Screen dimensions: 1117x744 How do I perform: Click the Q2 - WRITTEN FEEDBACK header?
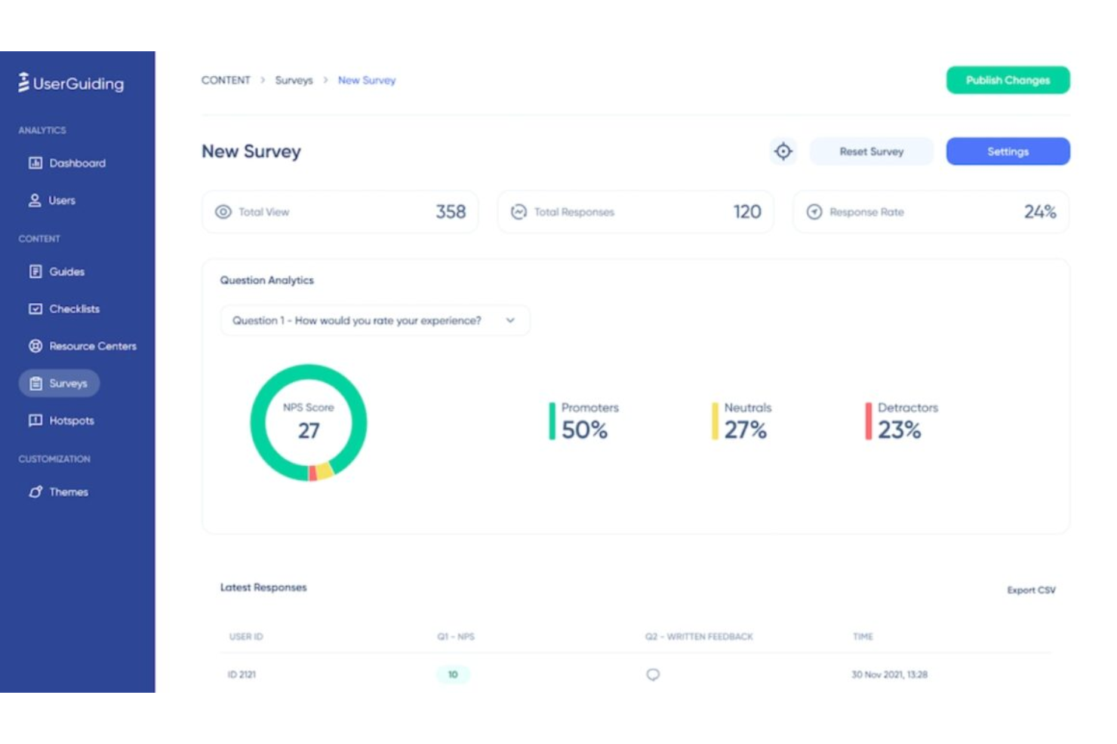coord(699,637)
